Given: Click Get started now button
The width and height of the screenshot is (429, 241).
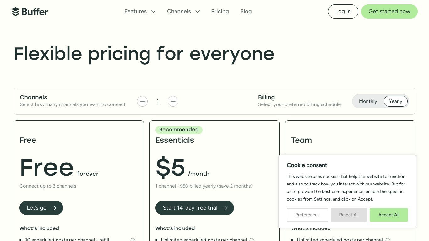Looking at the screenshot, I should coord(389,11).
